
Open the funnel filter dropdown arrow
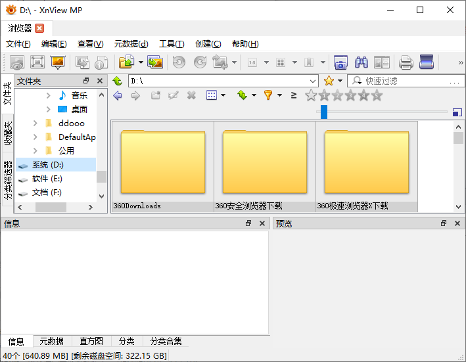coord(279,95)
